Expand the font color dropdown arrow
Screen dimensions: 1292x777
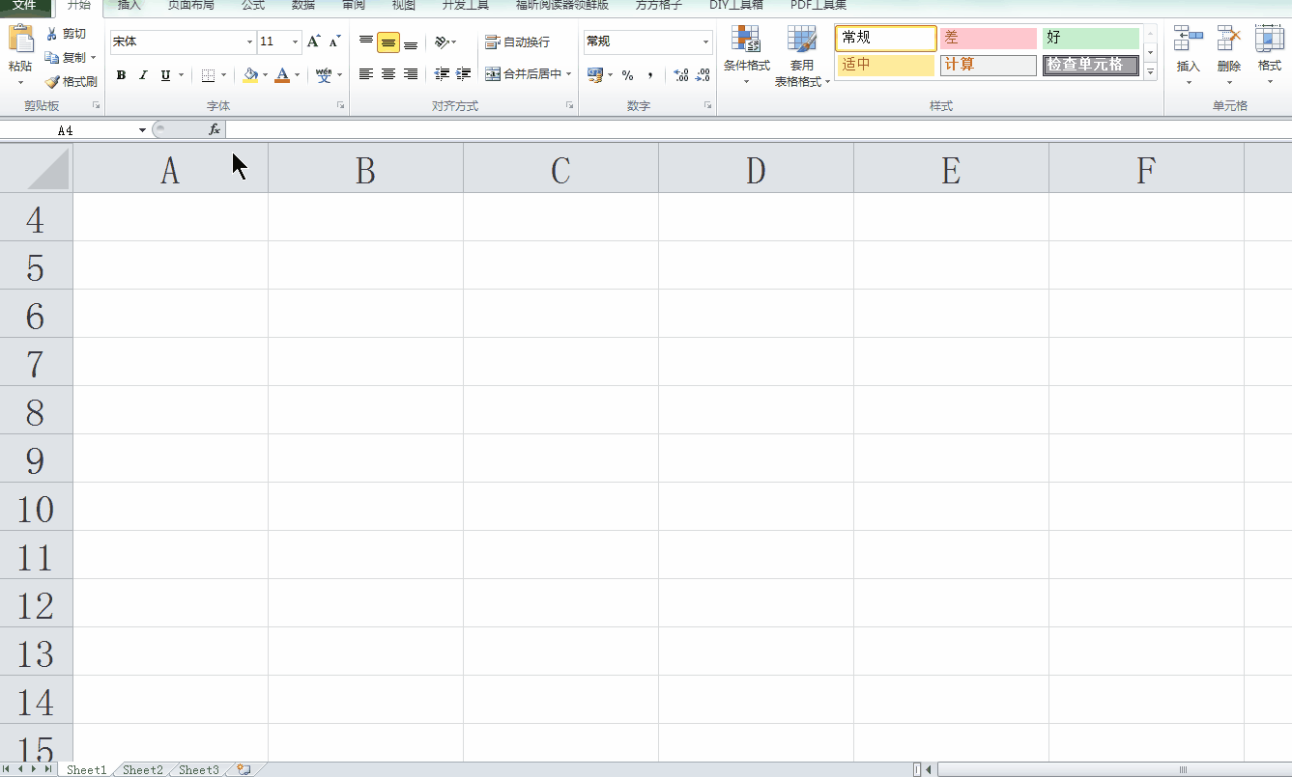[297, 74]
